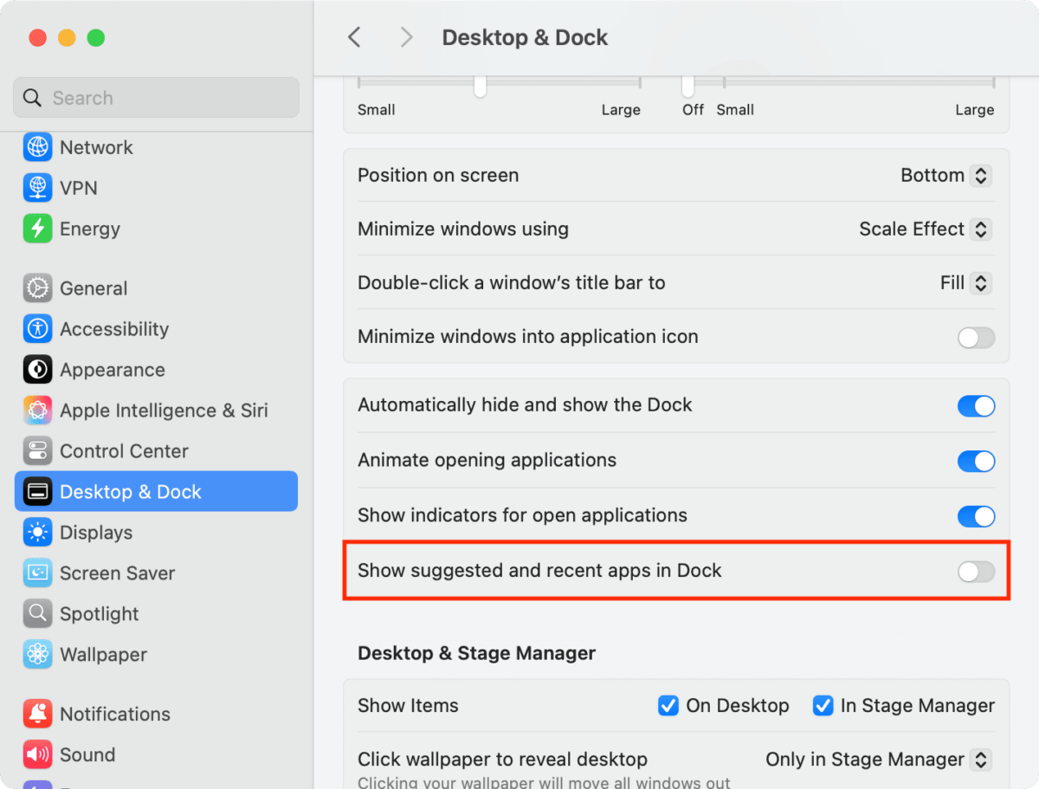Uncheck In Stage Manager checkbox
1039x789 pixels.
pyautogui.click(x=823, y=706)
